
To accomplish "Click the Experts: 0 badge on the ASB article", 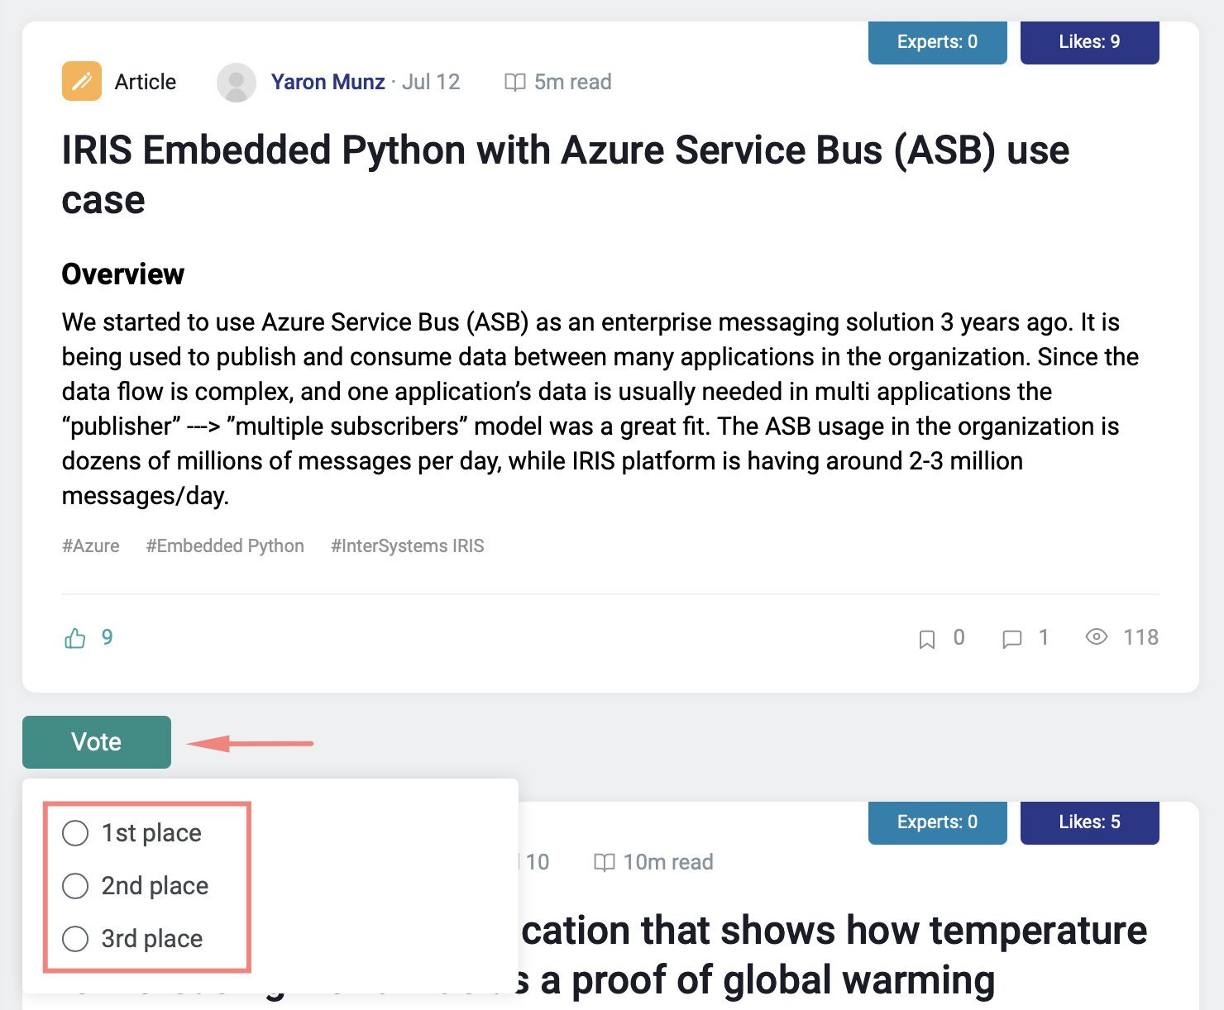I will [938, 42].
